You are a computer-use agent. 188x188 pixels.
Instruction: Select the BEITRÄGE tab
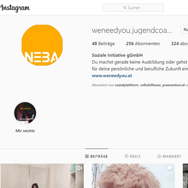click(x=96, y=156)
